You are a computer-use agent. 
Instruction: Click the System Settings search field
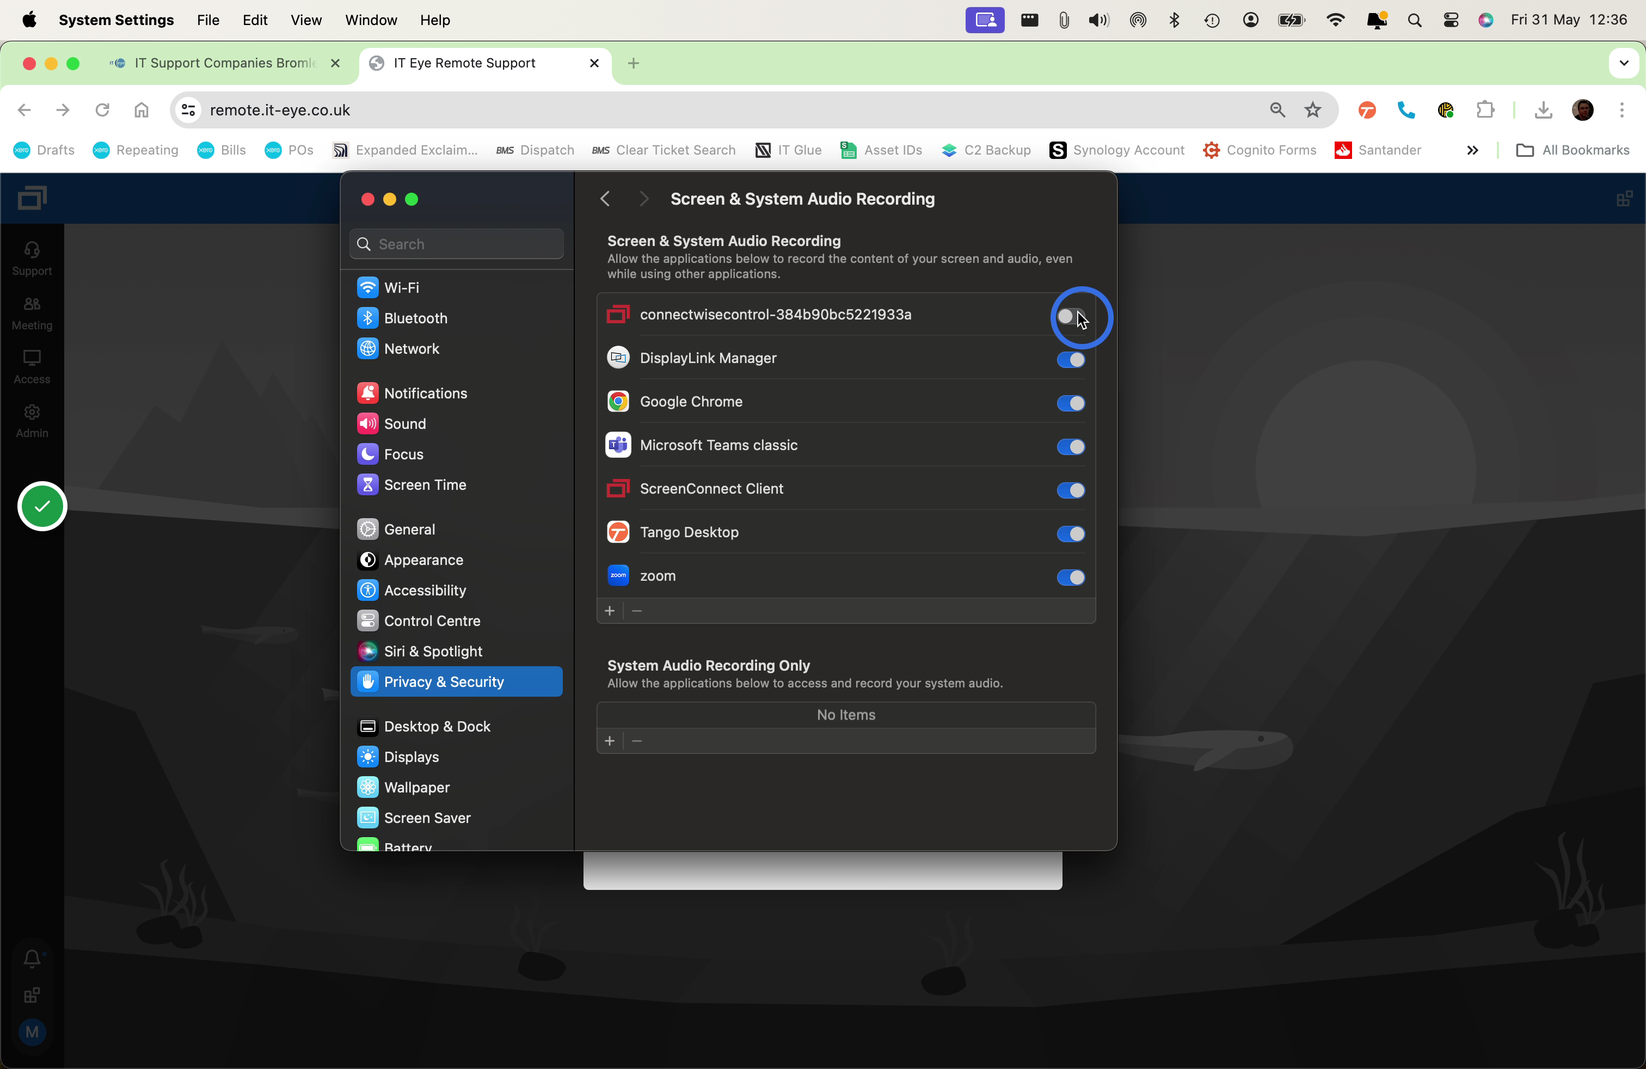point(457,244)
